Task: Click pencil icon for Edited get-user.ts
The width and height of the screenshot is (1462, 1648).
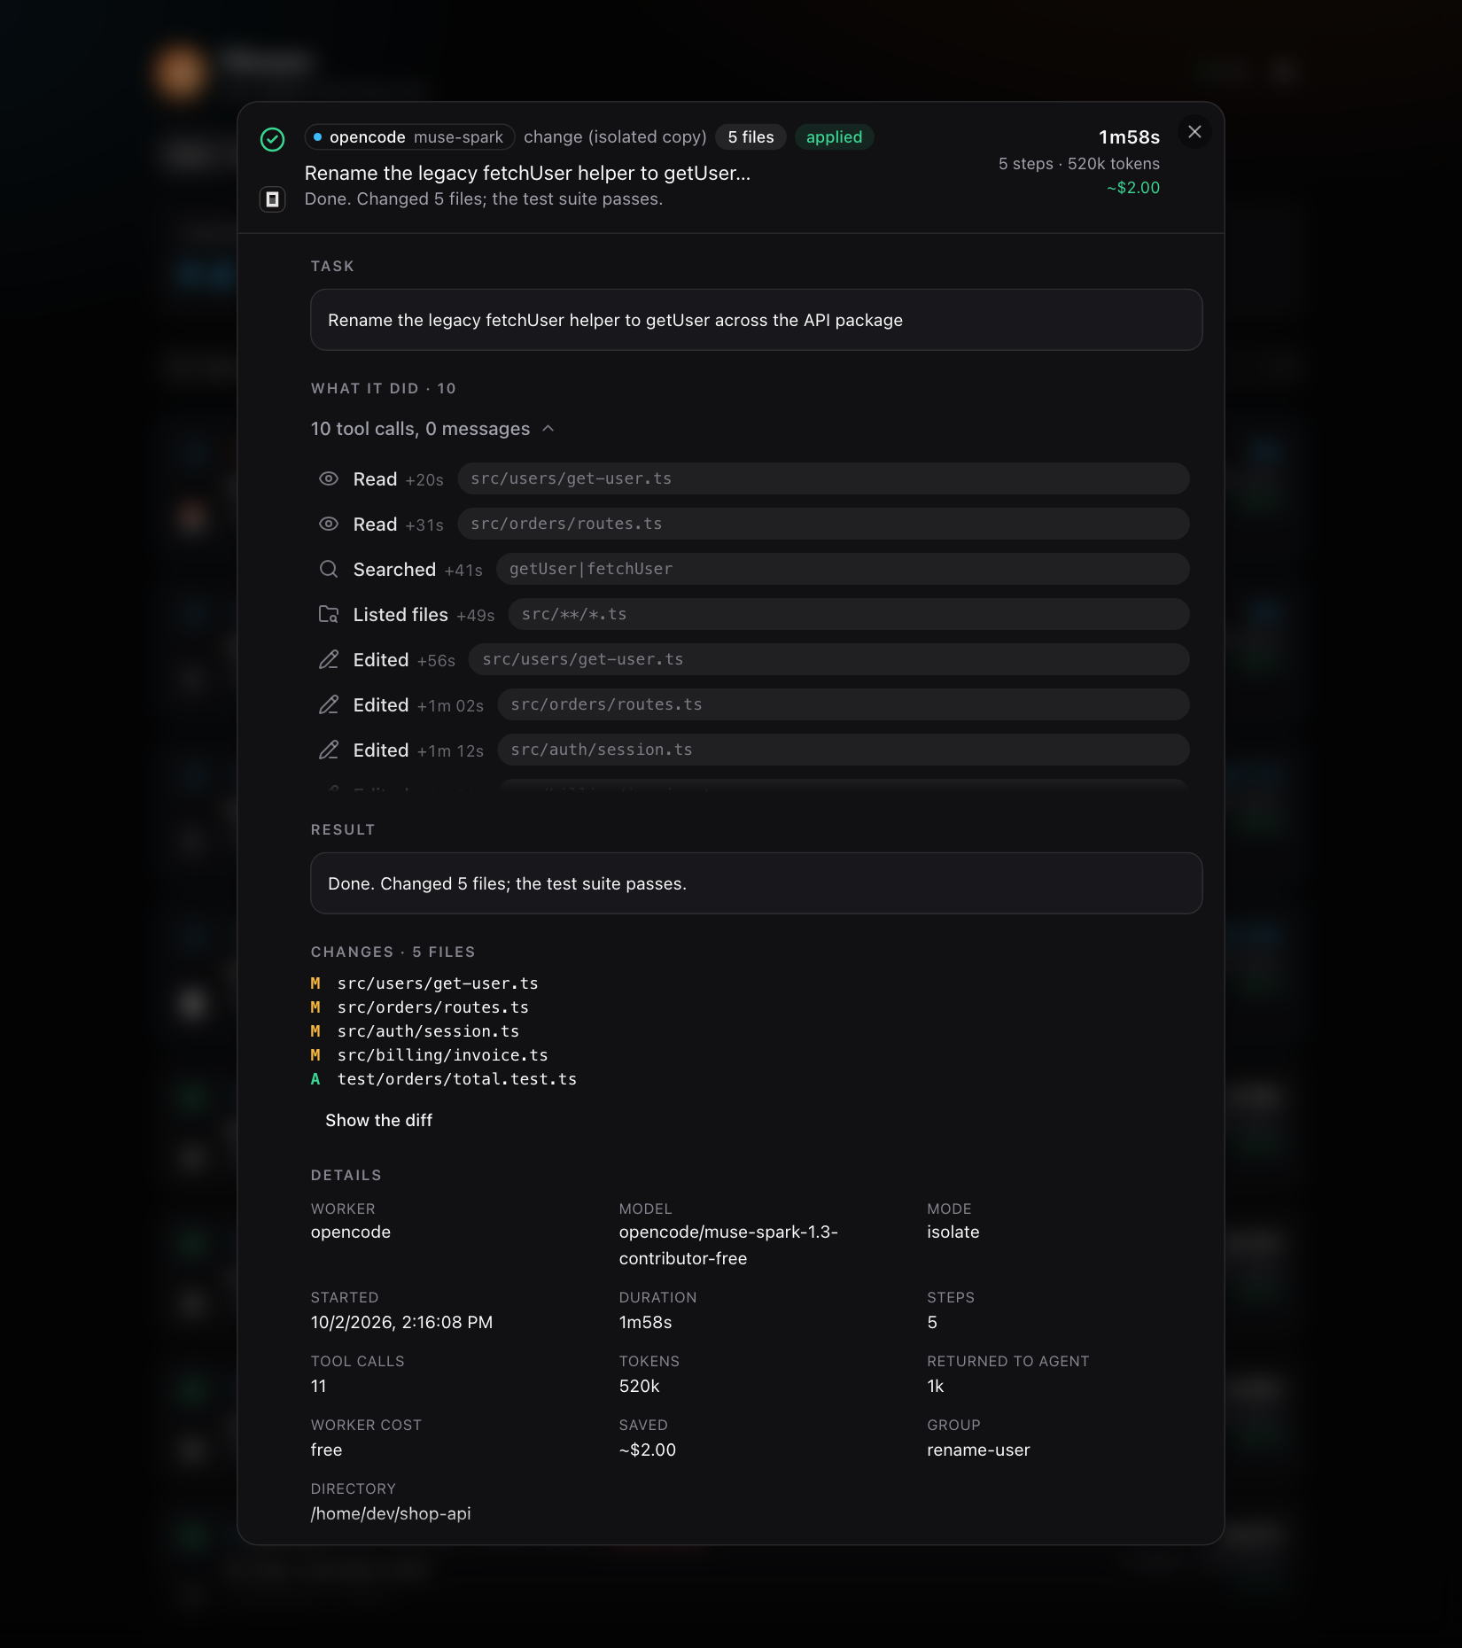Action: click(329, 659)
